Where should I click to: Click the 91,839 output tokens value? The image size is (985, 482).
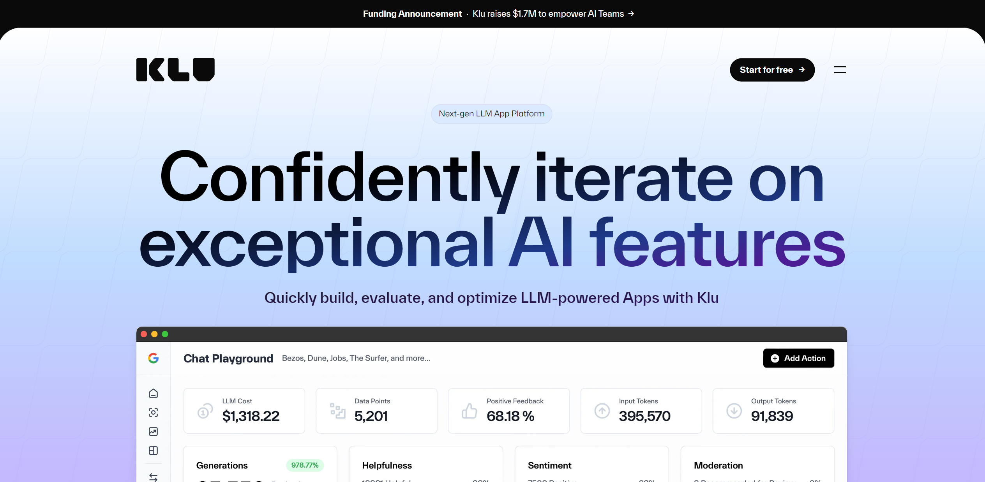pos(772,416)
